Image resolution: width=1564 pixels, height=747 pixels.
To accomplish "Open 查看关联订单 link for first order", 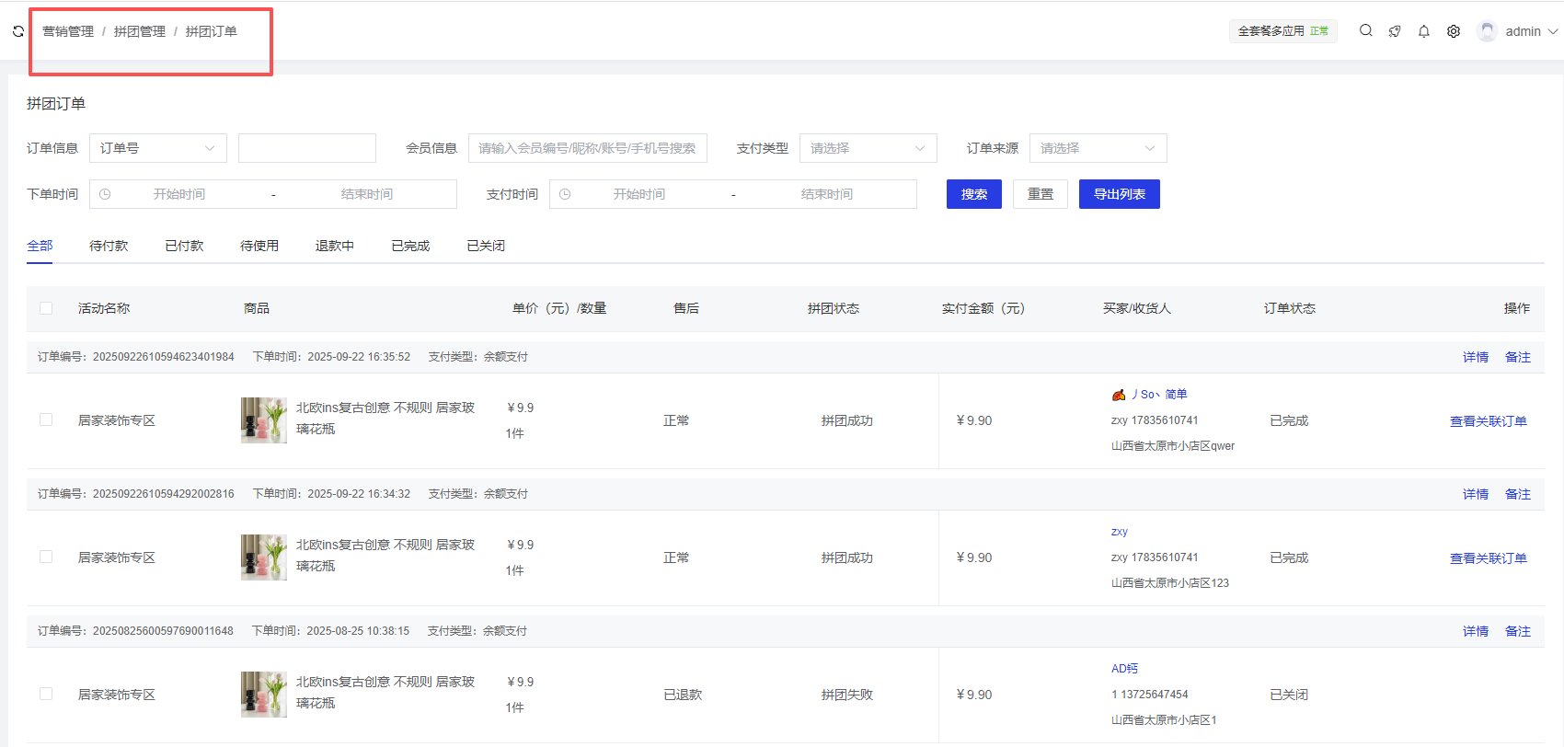I will (1488, 421).
